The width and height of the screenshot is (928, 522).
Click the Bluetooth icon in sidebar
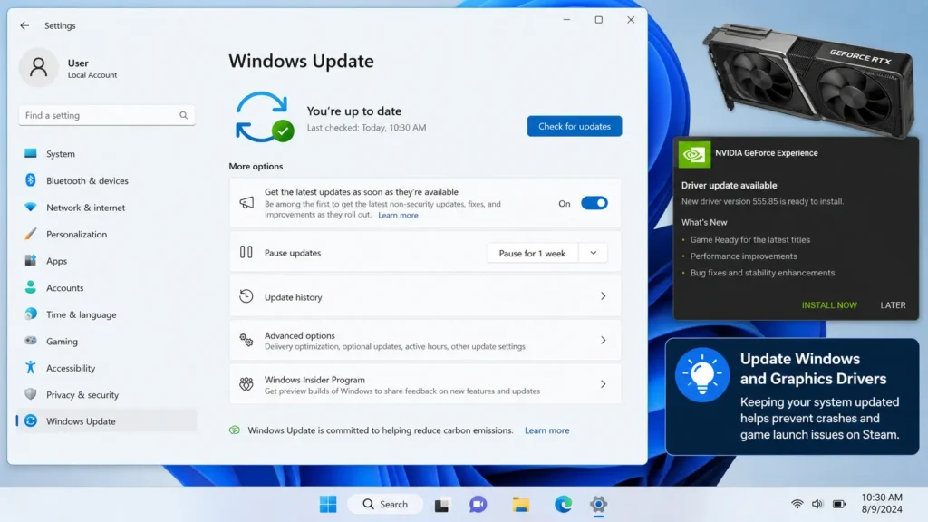click(30, 180)
